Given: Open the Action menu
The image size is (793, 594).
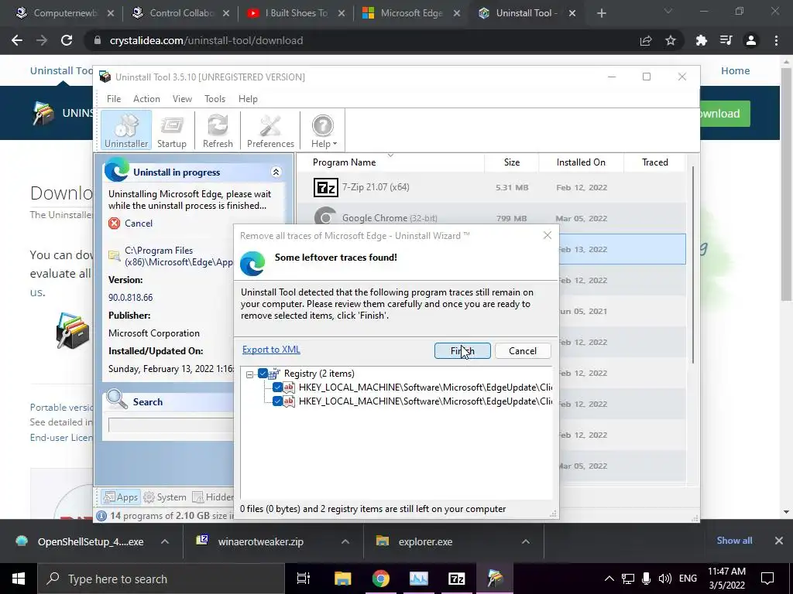Looking at the screenshot, I should tap(146, 99).
